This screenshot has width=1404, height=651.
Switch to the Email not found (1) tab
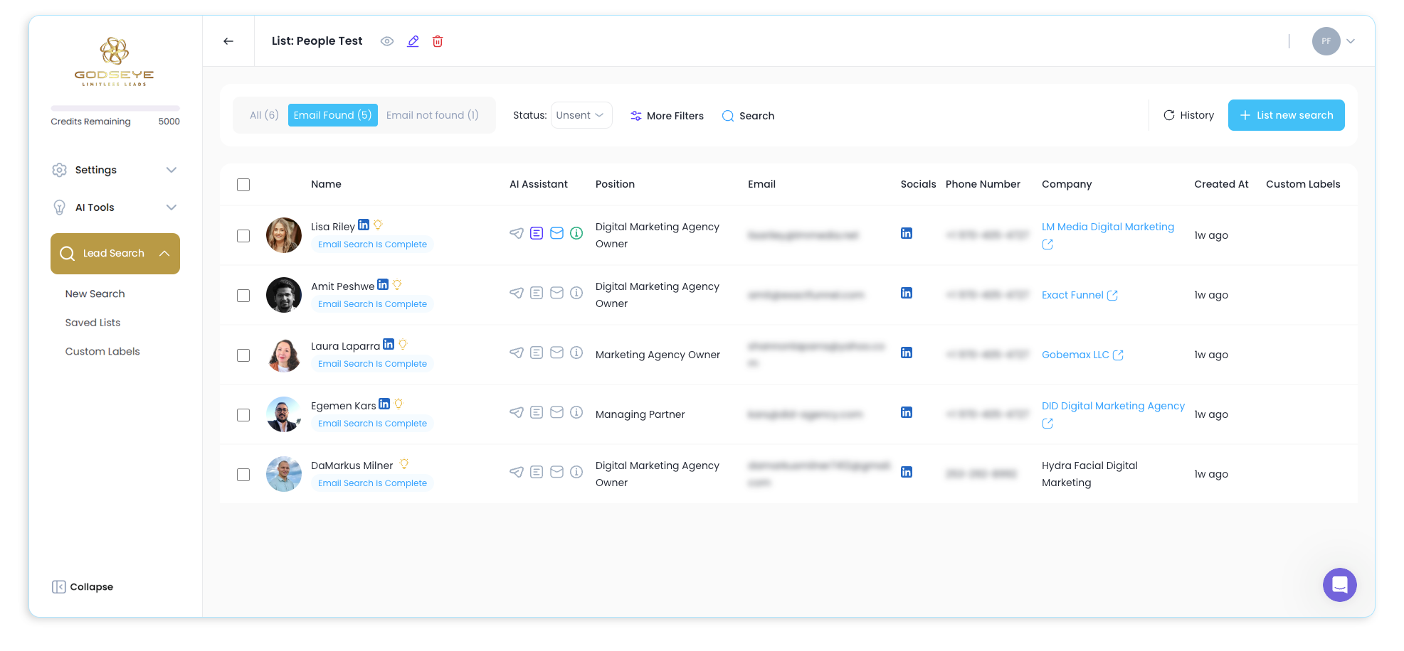coord(433,115)
